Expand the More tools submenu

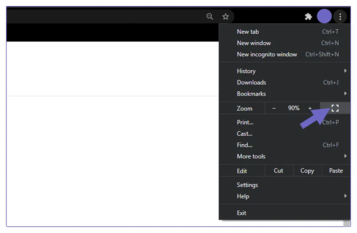click(284, 156)
